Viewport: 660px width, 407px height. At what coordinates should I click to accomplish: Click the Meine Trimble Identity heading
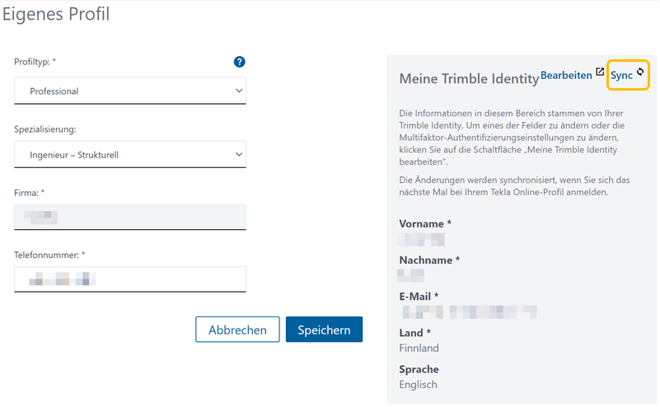tap(467, 79)
